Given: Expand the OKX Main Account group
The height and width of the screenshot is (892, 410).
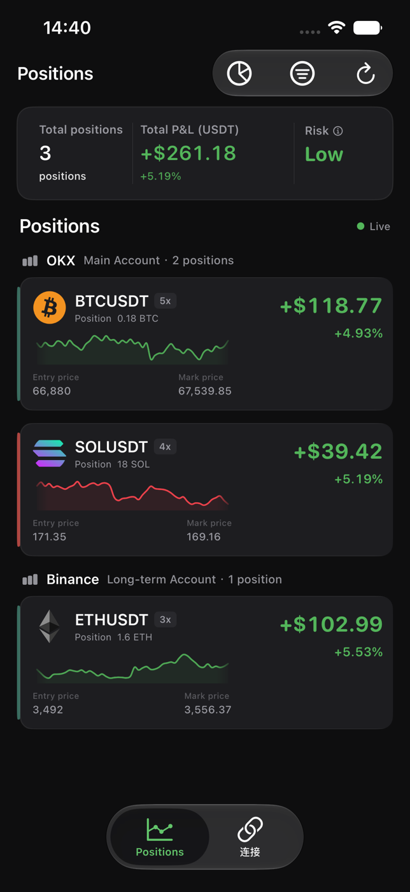Looking at the screenshot, I should (x=128, y=261).
